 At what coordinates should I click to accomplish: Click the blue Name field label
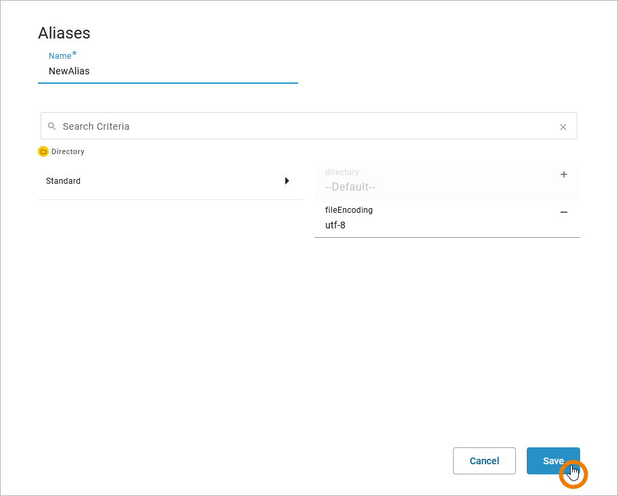60,56
